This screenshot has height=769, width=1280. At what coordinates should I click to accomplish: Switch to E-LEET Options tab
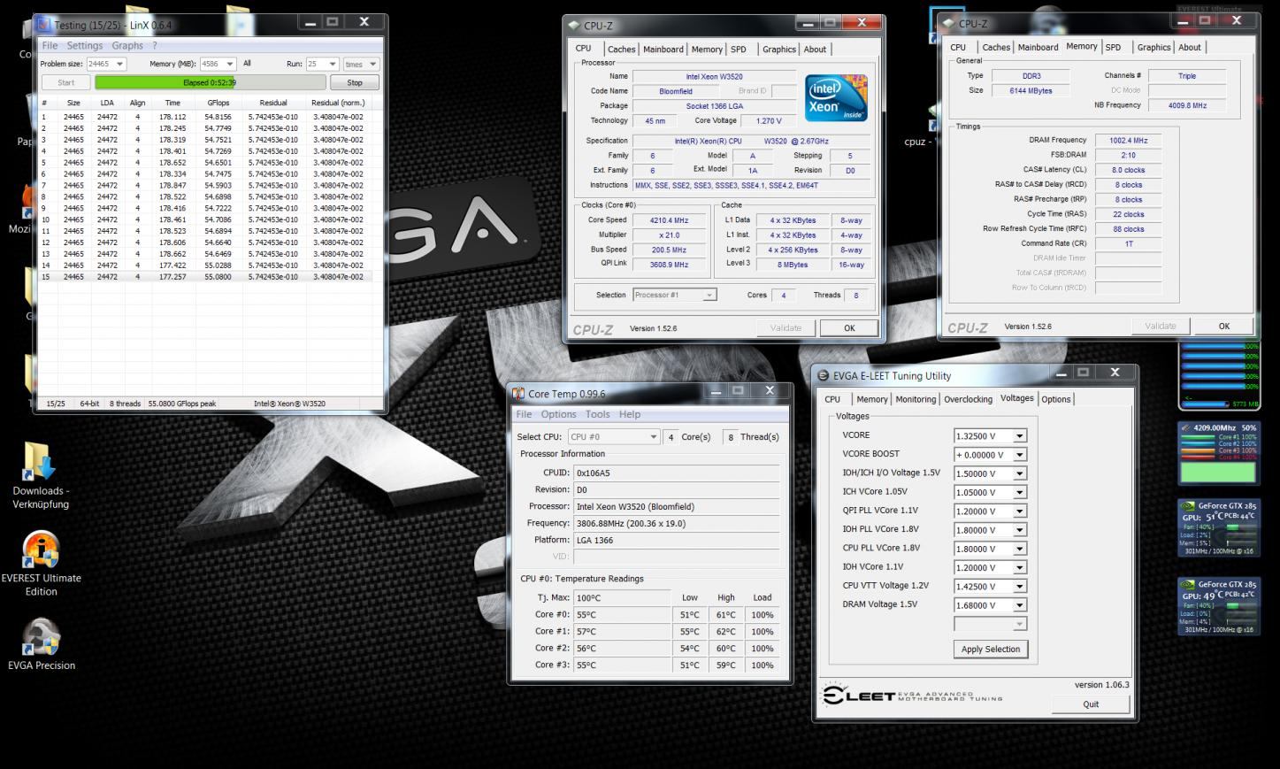(1055, 399)
